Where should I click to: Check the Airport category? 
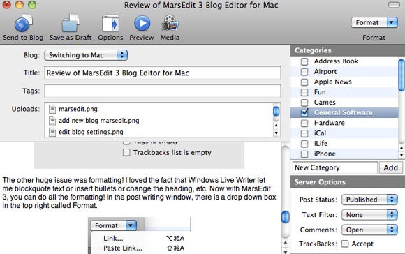click(x=304, y=72)
